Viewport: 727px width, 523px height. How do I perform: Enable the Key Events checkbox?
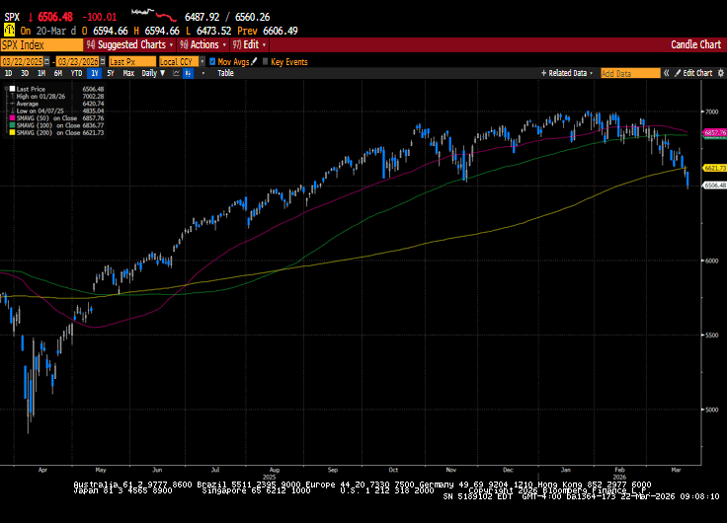[x=265, y=61]
